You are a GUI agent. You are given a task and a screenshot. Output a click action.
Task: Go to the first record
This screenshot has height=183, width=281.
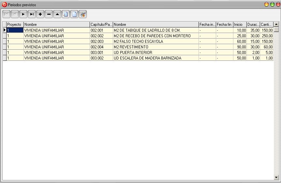6,14
